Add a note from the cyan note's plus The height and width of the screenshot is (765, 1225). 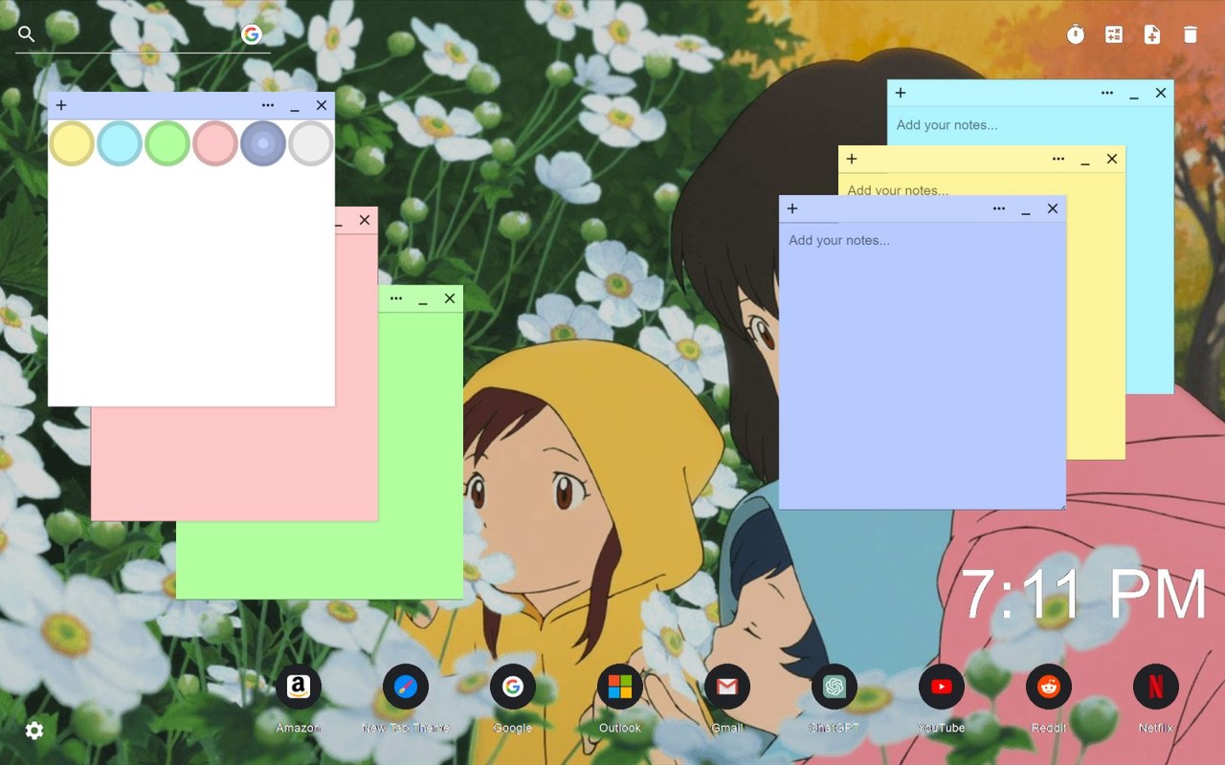pos(901,93)
